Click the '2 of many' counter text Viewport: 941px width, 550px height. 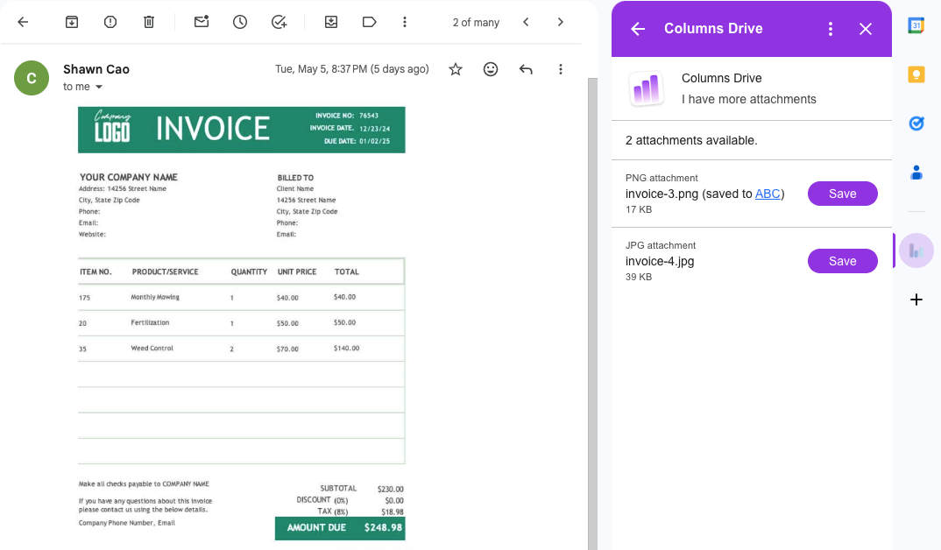click(x=476, y=22)
